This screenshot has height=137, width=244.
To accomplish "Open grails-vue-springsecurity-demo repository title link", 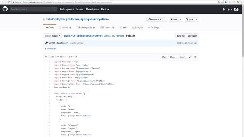I will pyautogui.click(x=87, y=19).
